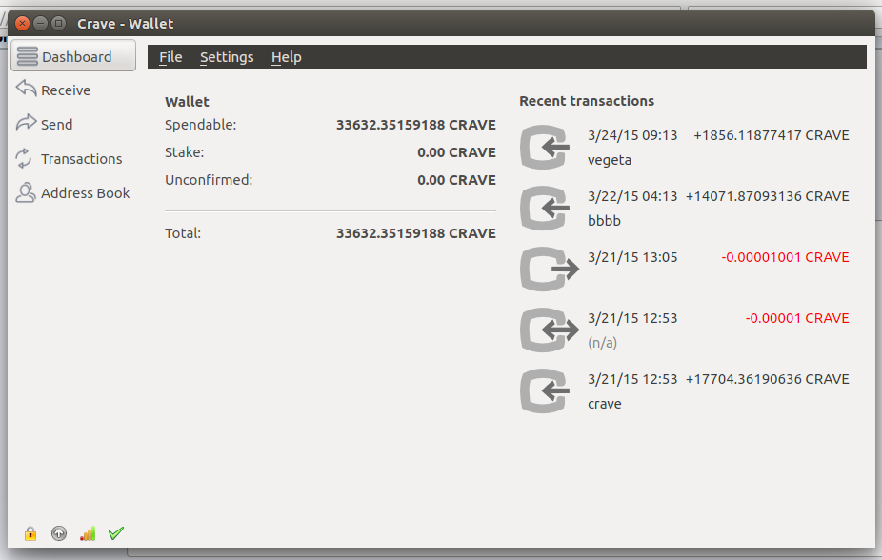Open the Send coins page
The height and width of the screenshot is (560, 882).
pos(45,124)
